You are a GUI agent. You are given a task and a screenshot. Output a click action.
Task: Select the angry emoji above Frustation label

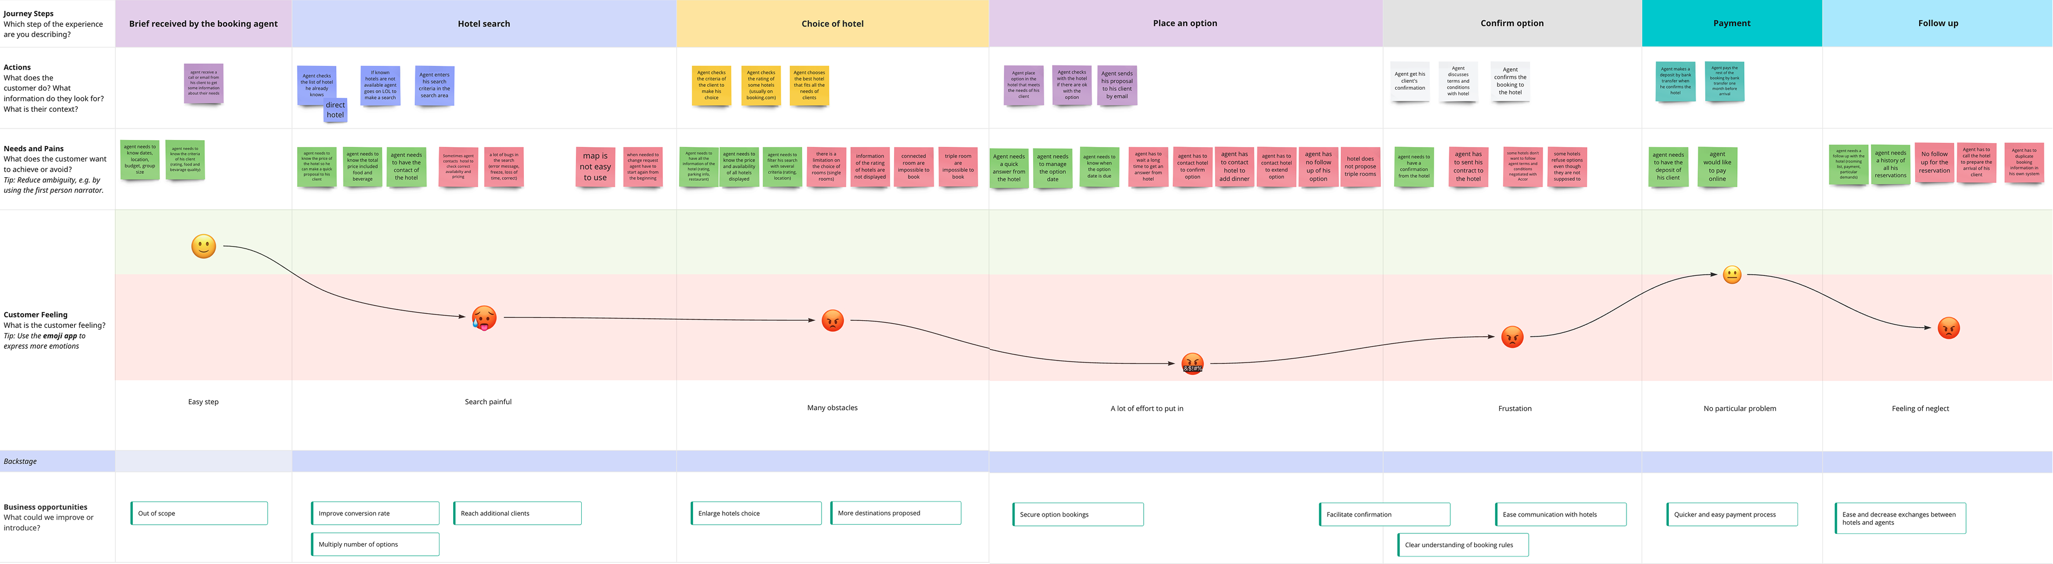(1512, 337)
